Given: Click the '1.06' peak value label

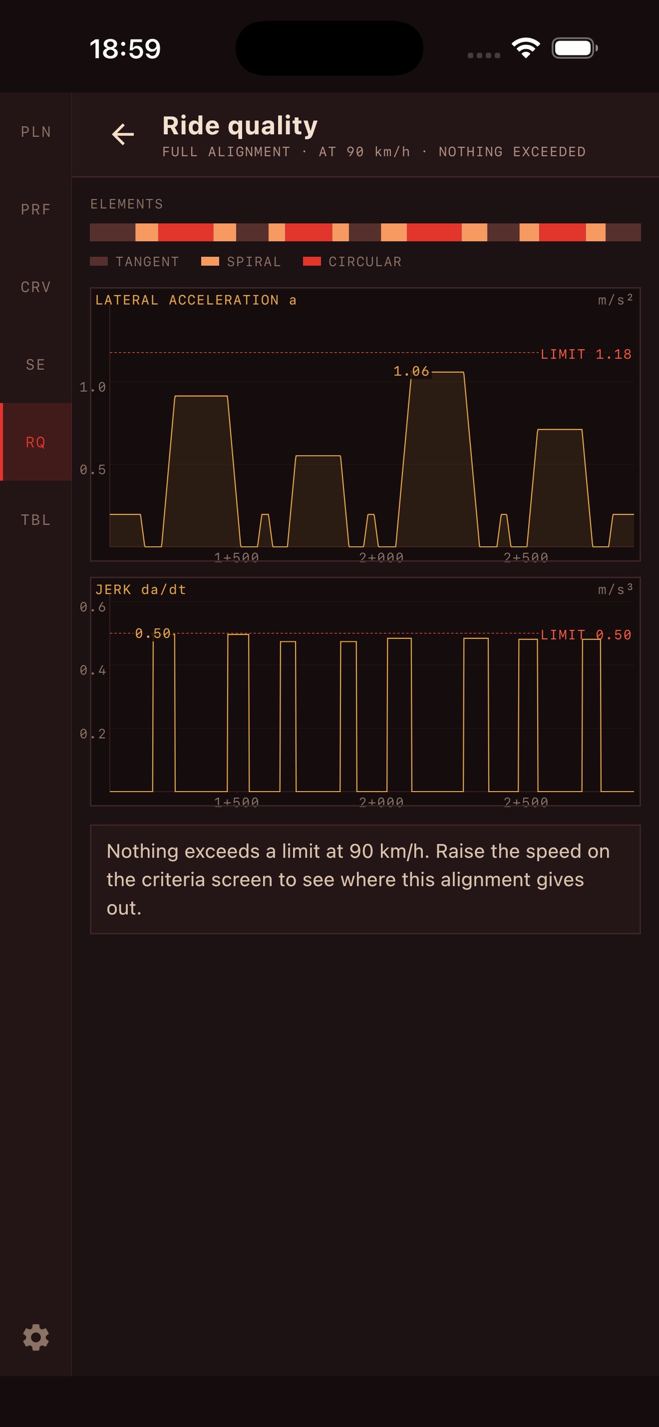Looking at the screenshot, I should click(x=411, y=371).
